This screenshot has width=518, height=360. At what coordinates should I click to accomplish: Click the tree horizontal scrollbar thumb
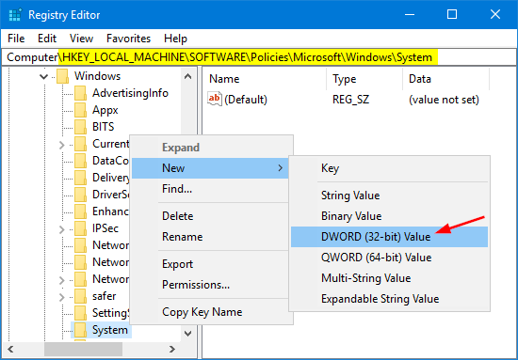(83, 349)
